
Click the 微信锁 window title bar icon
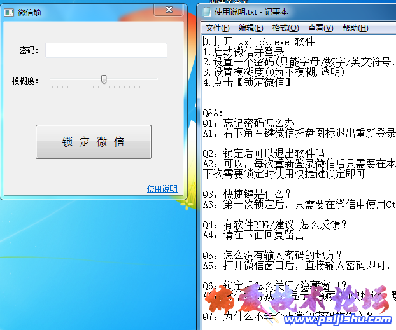click(x=9, y=12)
